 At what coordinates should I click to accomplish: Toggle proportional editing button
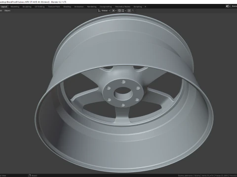(x=129, y=10)
